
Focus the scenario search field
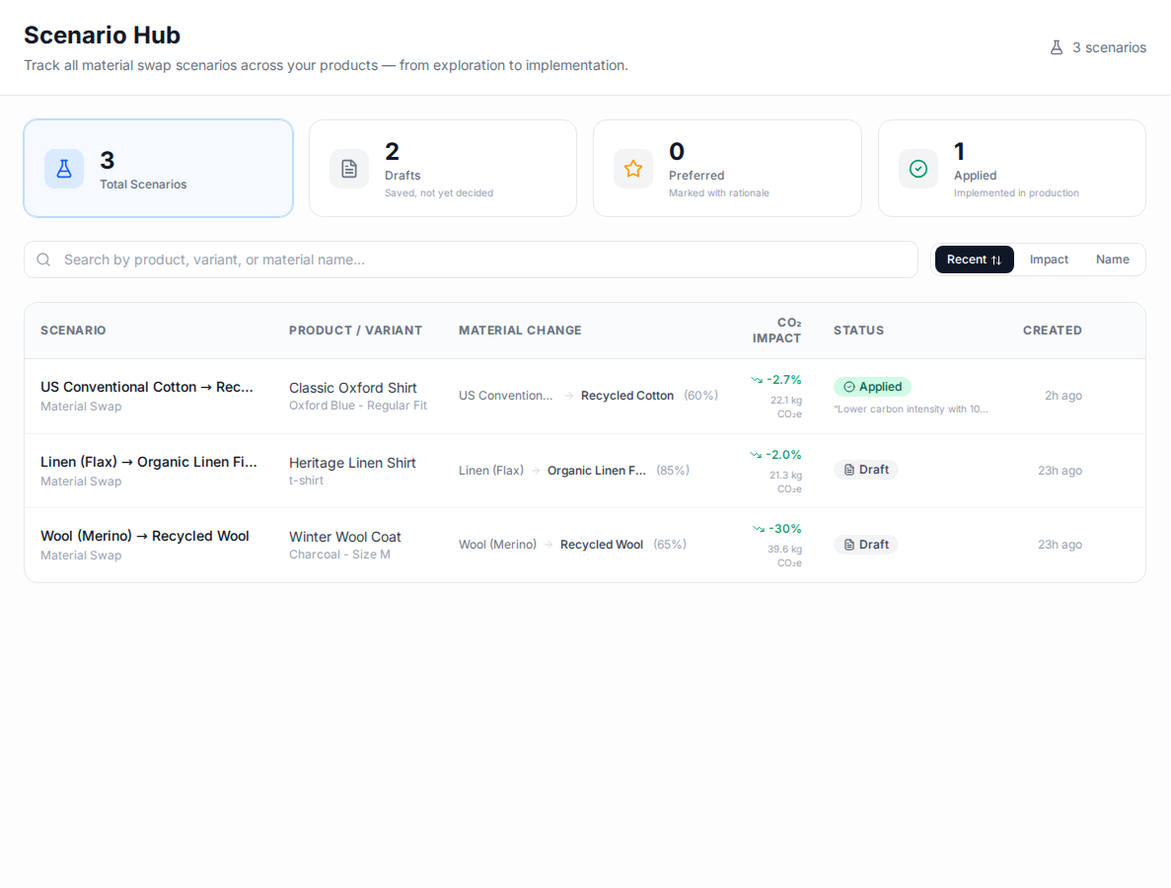coord(471,259)
